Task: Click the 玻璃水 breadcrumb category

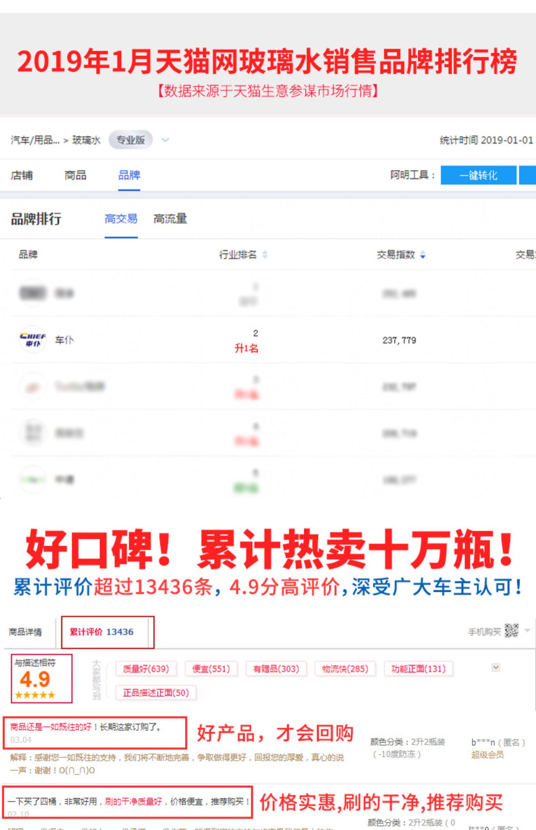Action: click(x=86, y=140)
